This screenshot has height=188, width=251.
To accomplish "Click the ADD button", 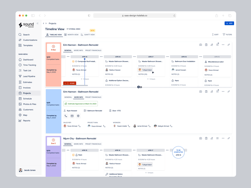I will [229, 23].
